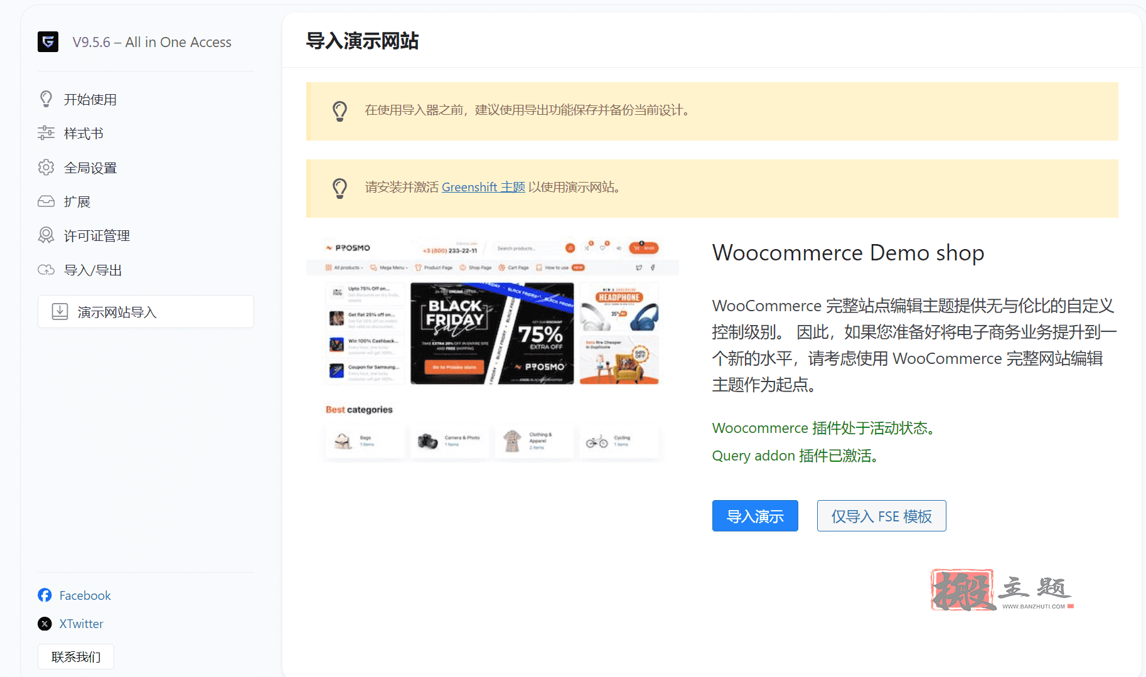1146x677 pixels.
Task: Click the Facebook logo icon
Action: pos(45,595)
